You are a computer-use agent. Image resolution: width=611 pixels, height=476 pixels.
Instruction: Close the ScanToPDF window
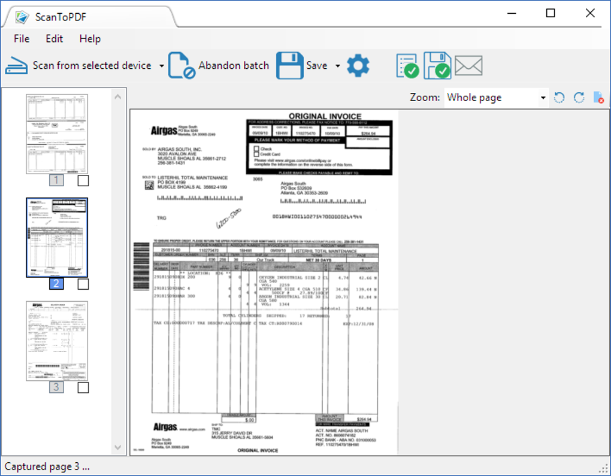(x=590, y=13)
